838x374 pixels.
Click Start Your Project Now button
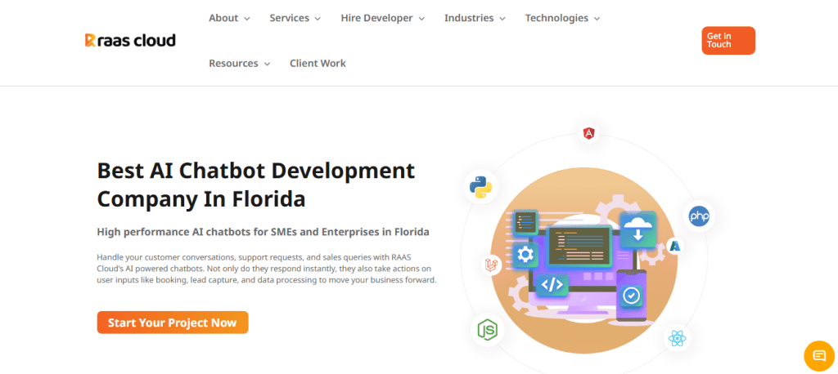tap(173, 323)
